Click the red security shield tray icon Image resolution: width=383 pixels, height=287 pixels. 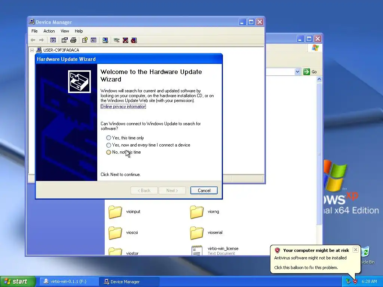click(x=355, y=282)
